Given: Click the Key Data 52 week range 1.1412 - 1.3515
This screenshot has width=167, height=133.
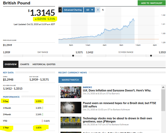Looking at the screenshot, I should coord(13,89).
